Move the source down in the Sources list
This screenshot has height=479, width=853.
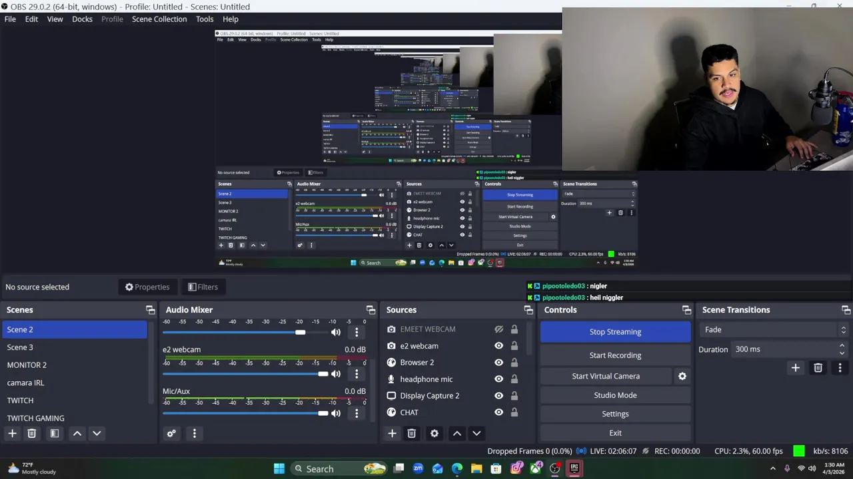[x=476, y=433]
